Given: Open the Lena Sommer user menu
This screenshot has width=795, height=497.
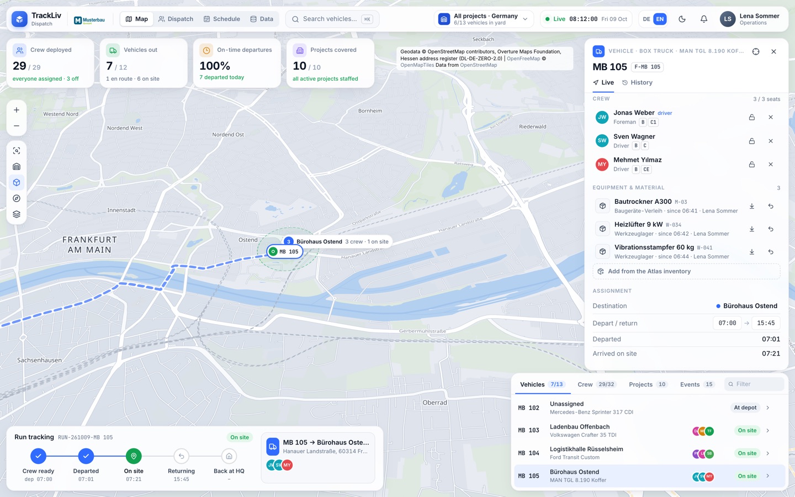Looking at the screenshot, I should [750, 19].
